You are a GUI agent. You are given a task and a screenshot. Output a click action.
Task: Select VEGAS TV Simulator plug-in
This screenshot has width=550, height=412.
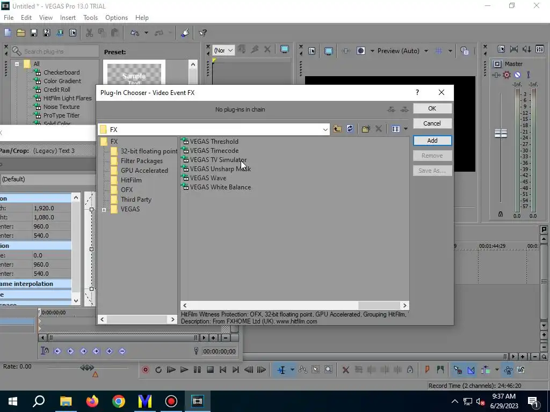[x=214, y=160]
